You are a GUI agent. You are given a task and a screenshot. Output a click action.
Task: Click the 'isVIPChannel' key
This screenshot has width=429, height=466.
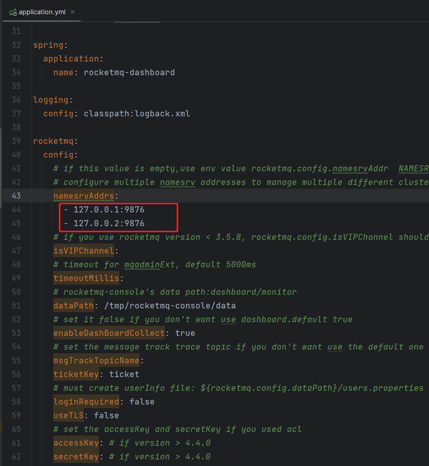[x=84, y=251]
